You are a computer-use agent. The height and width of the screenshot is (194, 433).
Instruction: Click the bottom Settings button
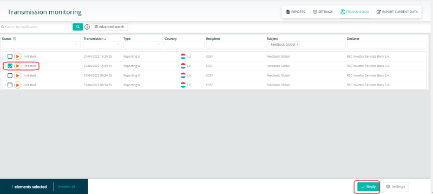point(396,186)
